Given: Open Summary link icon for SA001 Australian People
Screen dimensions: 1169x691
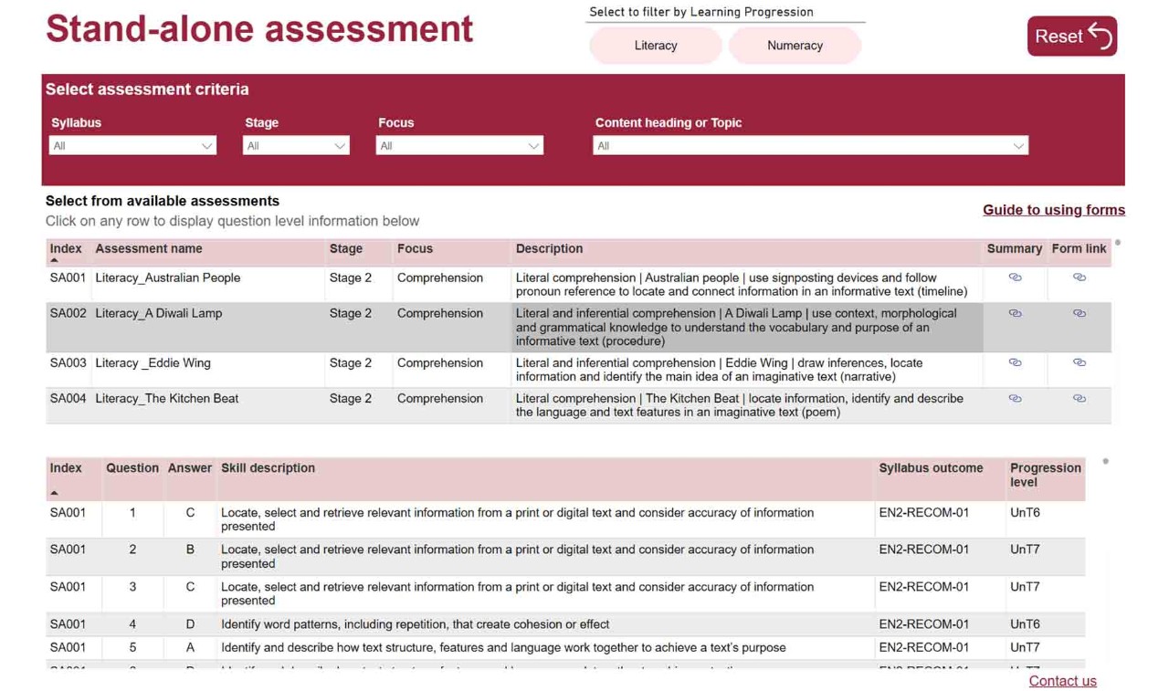Looking at the screenshot, I should point(1015,277).
